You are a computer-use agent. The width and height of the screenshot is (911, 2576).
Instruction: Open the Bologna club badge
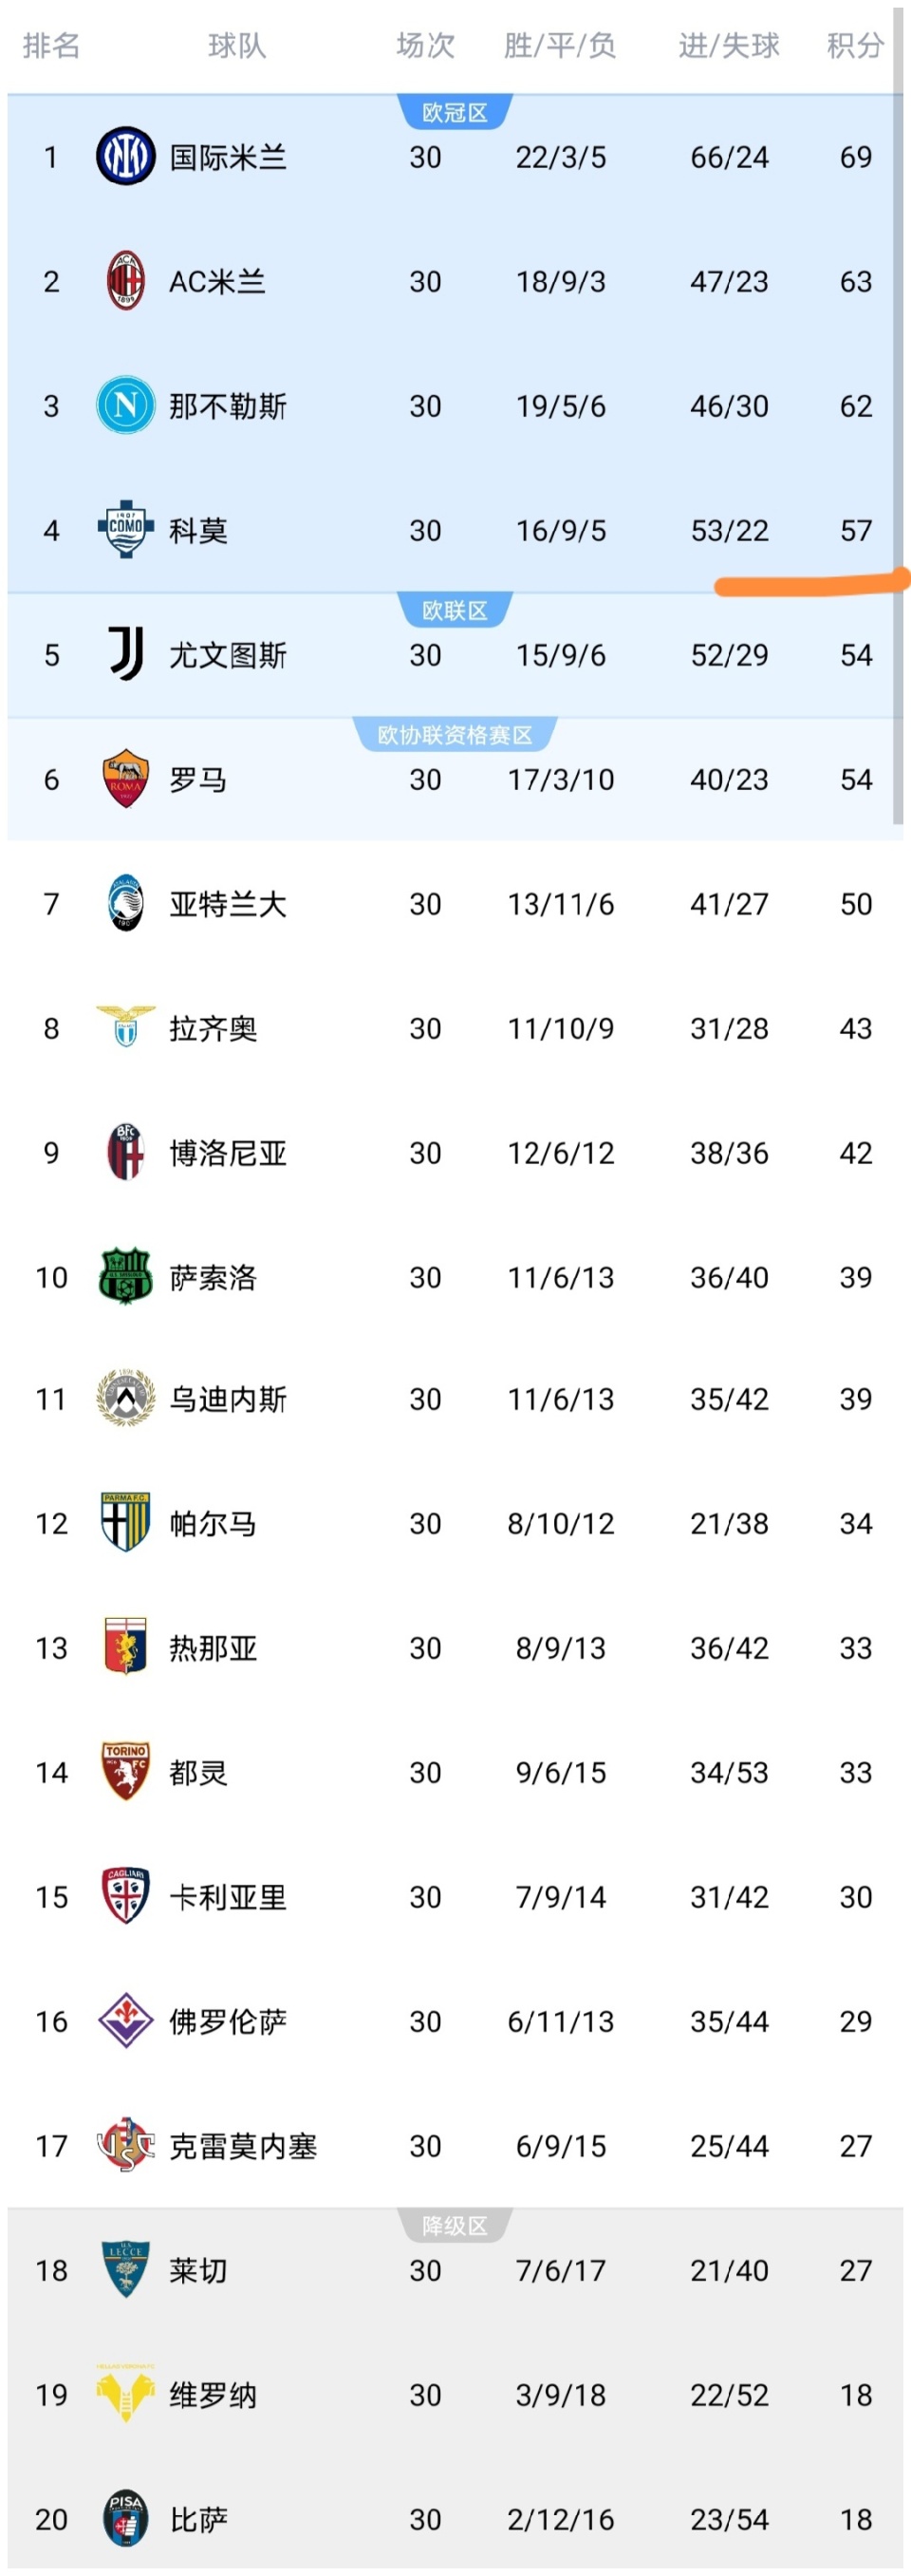coord(125,1152)
